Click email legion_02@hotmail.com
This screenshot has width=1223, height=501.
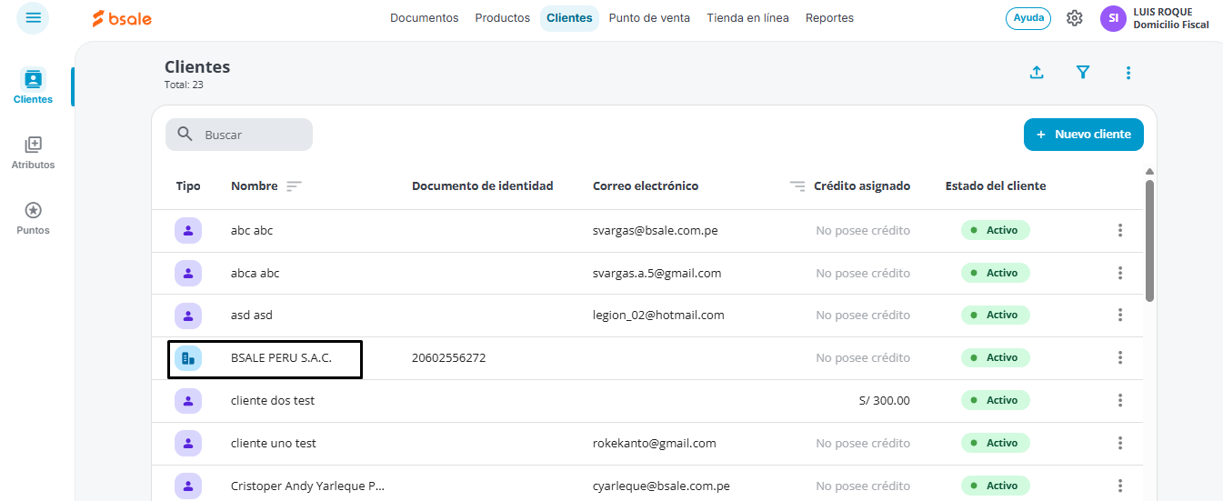click(658, 316)
